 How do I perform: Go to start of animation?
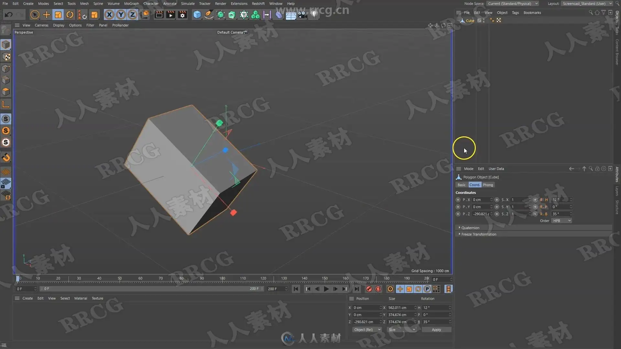tap(296, 289)
